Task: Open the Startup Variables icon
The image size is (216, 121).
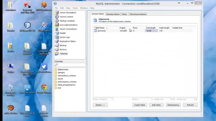Action: [57, 21]
